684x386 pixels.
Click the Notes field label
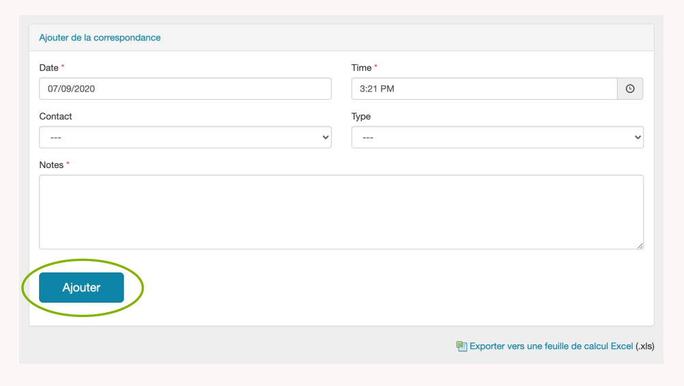point(51,165)
